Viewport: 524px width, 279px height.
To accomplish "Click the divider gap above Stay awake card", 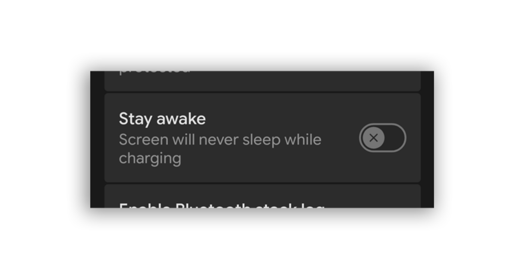I will (x=263, y=92).
